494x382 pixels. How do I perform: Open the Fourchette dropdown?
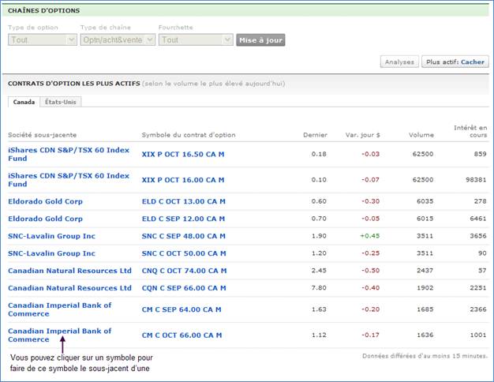pyautogui.click(x=194, y=39)
